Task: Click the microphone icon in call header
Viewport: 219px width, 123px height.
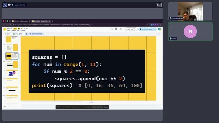Action: tap(13, 5)
